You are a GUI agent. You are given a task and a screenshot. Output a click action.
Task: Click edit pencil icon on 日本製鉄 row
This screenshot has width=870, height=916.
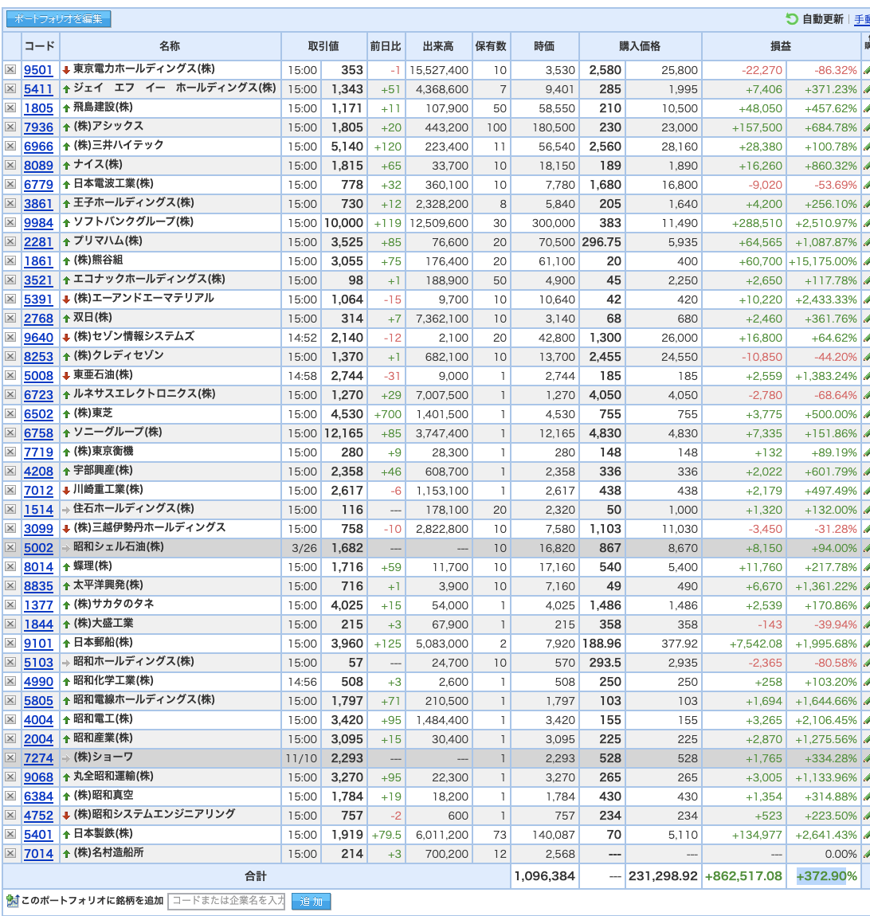point(866,835)
